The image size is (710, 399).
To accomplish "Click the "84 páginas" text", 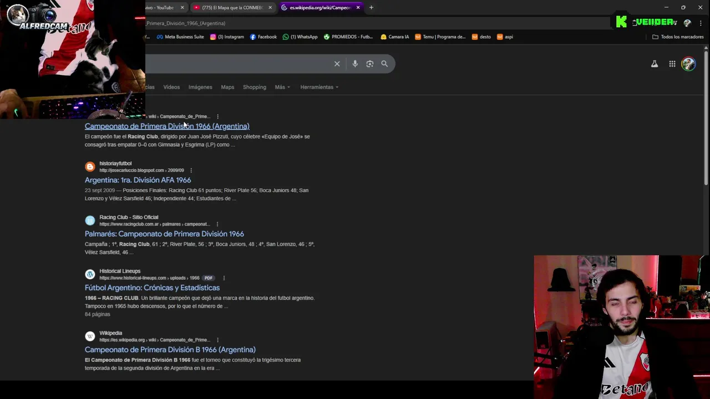I will click(98, 314).
